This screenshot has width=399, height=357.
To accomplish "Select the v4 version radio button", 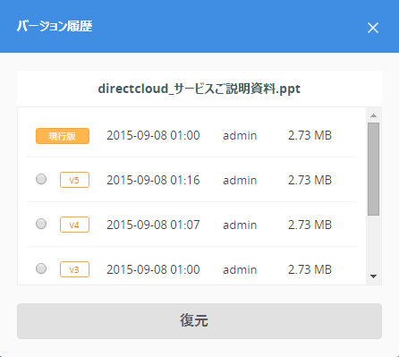I will (41, 224).
